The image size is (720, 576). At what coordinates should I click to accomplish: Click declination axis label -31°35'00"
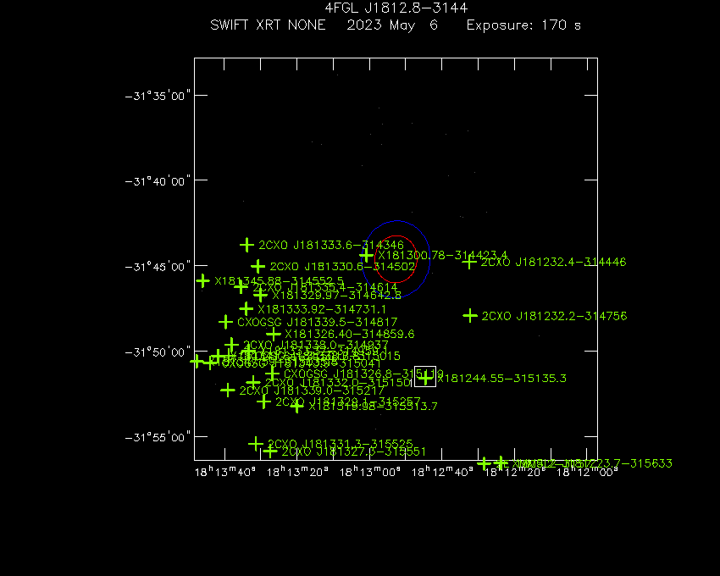(158, 96)
